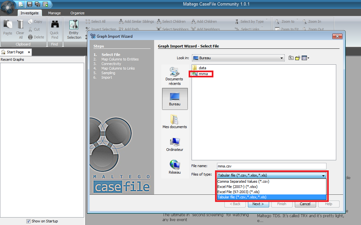Open Files of type combo box
The height and width of the screenshot is (225, 361).
coord(272,175)
